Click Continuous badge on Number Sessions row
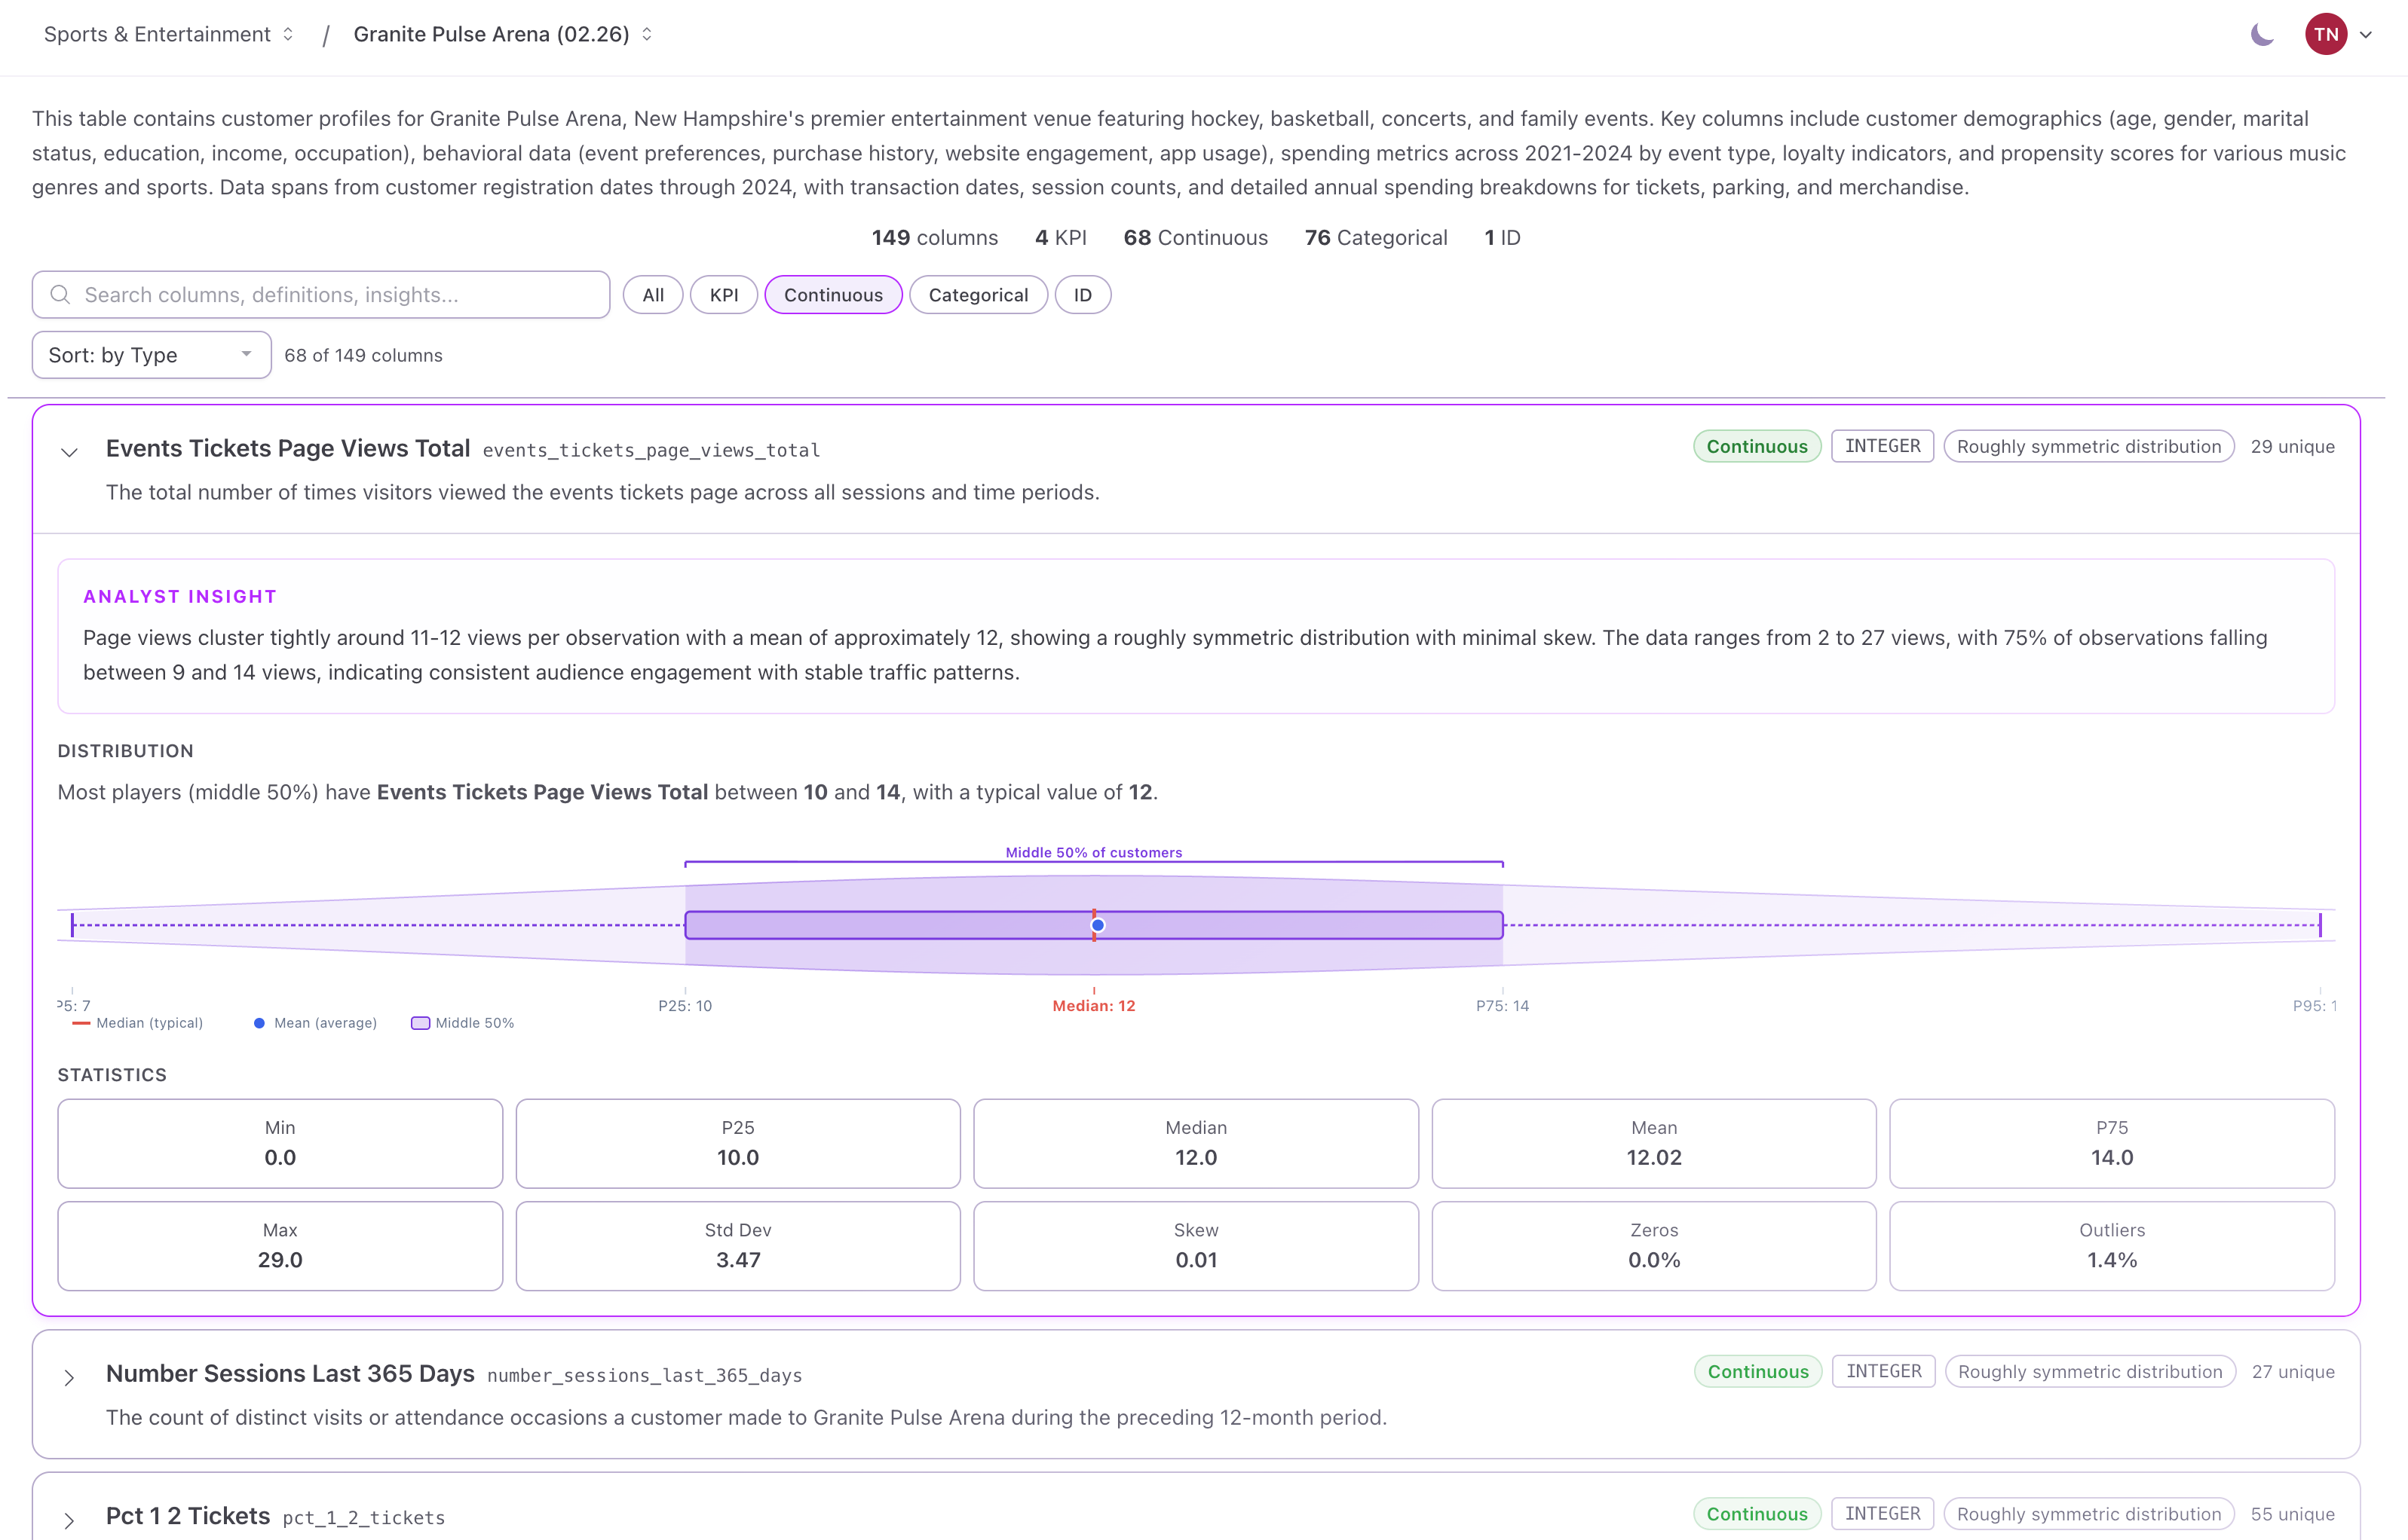 [1757, 1372]
